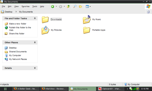Open the Views dropdown arrow

pyautogui.click(x=90, y=7)
